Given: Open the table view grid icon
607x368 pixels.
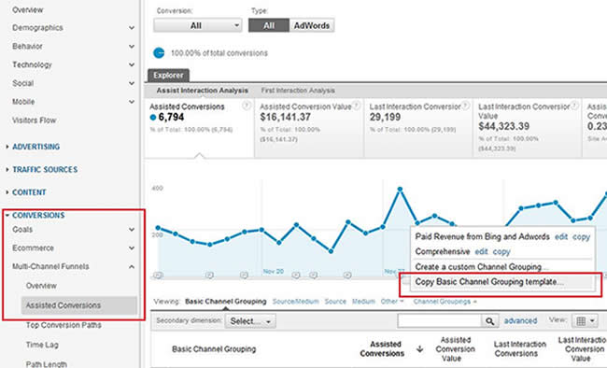Looking at the screenshot, I should coord(586,321).
